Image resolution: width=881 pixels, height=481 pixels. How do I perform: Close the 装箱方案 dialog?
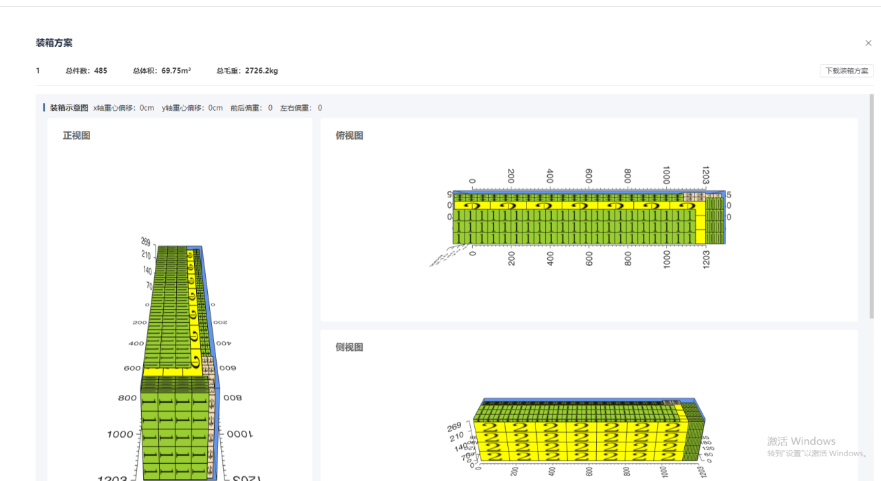[x=868, y=43]
